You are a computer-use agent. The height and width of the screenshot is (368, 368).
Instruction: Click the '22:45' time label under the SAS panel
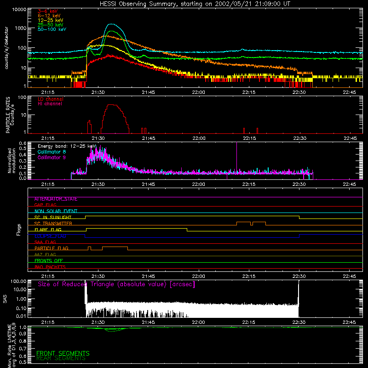coord(349,322)
